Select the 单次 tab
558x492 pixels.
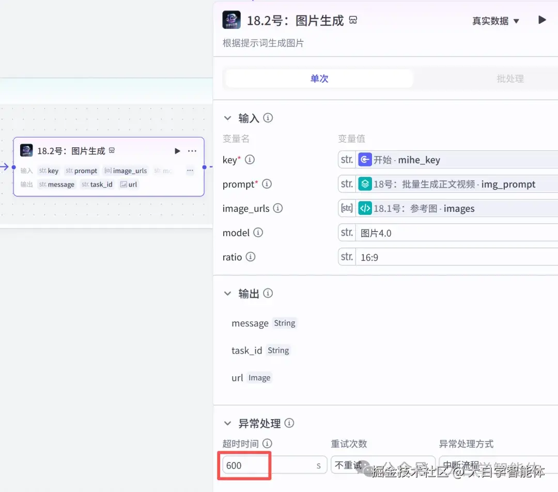(x=318, y=79)
